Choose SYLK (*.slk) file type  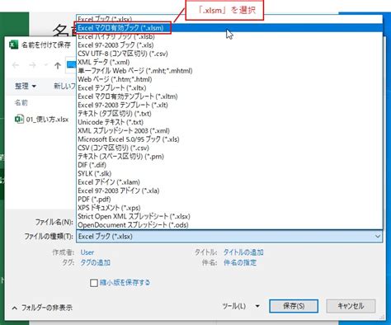pyautogui.click(x=229, y=173)
